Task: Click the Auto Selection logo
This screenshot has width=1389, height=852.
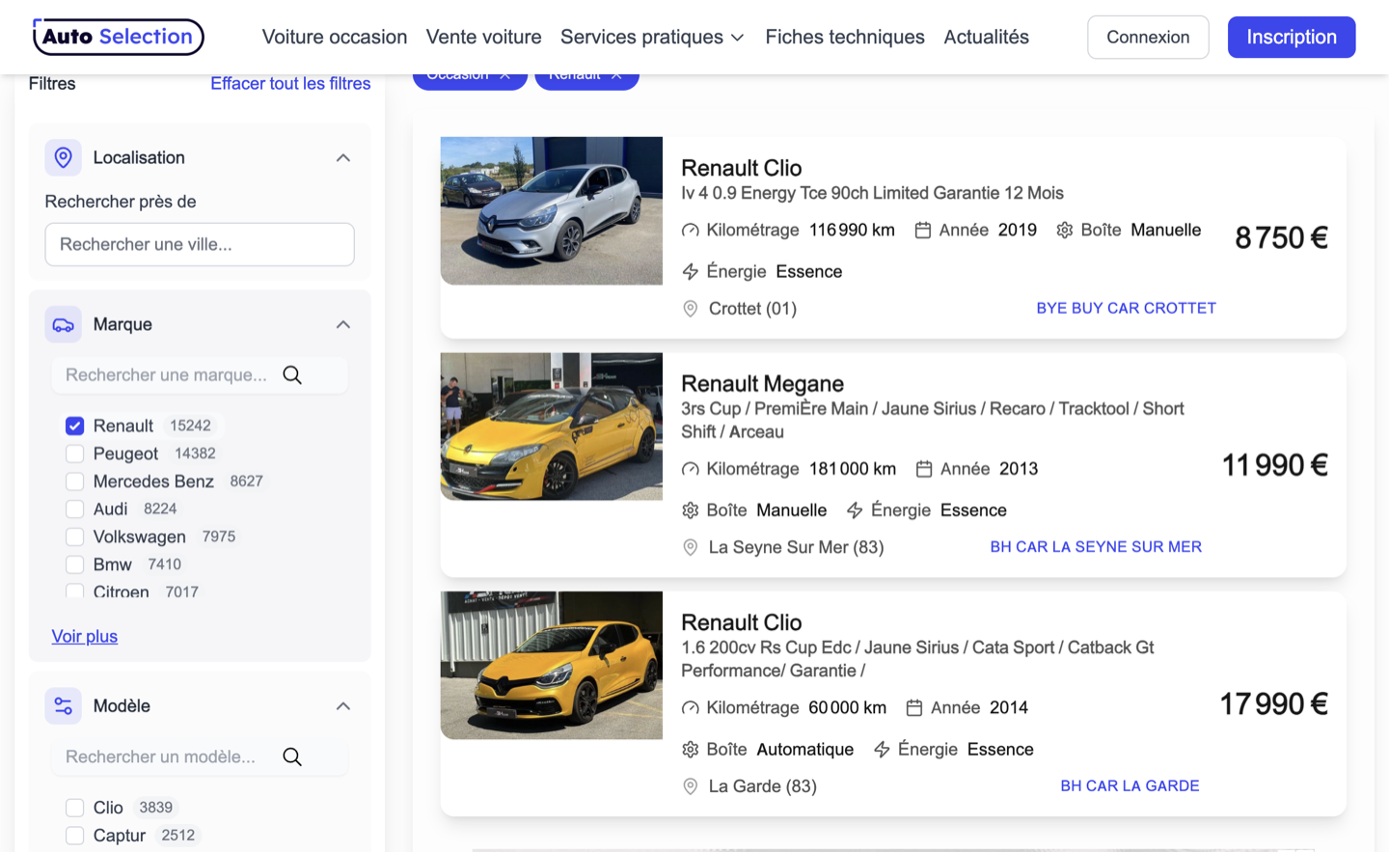Action: pyautogui.click(x=119, y=37)
